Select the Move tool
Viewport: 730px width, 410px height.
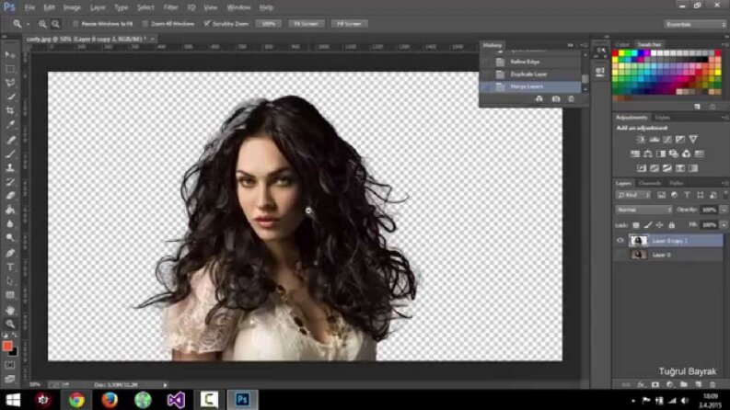click(10, 55)
